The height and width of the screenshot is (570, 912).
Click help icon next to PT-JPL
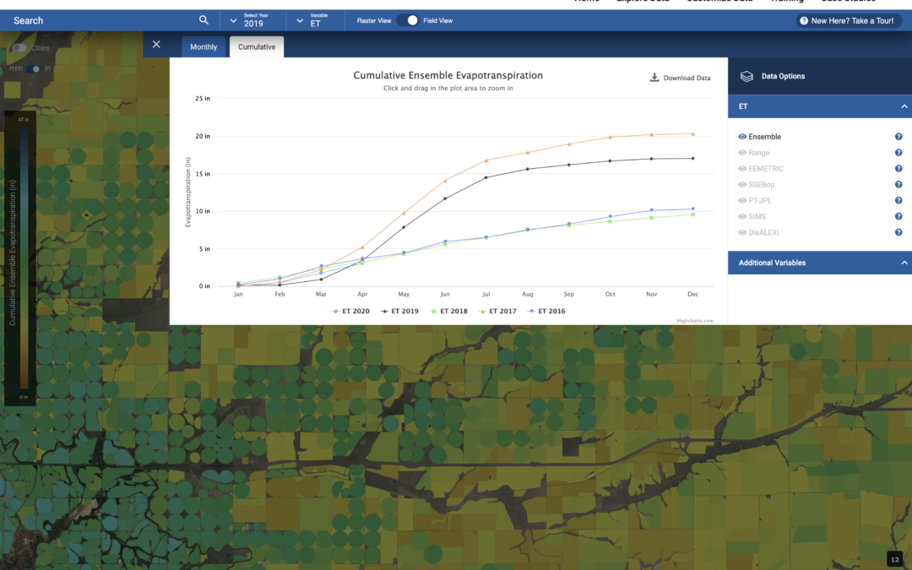(898, 201)
